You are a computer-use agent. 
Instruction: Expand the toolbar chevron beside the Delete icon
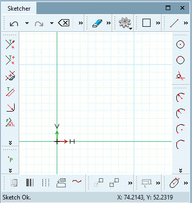[81, 23]
